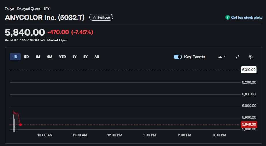The height and width of the screenshot is (146, 266).
Task: Click the -470.00 price change value
Action: coord(58,32)
